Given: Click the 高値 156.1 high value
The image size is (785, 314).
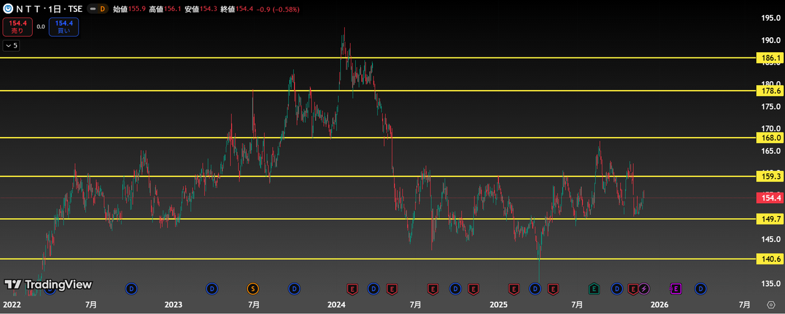Looking at the screenshot, I should tap(166, 10).
